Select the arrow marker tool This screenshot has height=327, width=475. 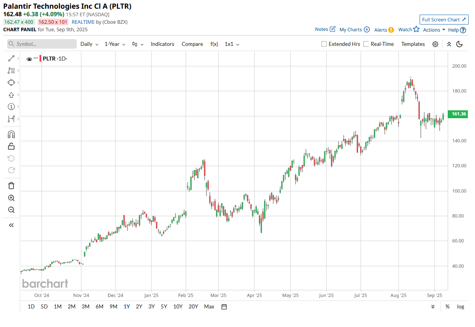pos(11,95)
